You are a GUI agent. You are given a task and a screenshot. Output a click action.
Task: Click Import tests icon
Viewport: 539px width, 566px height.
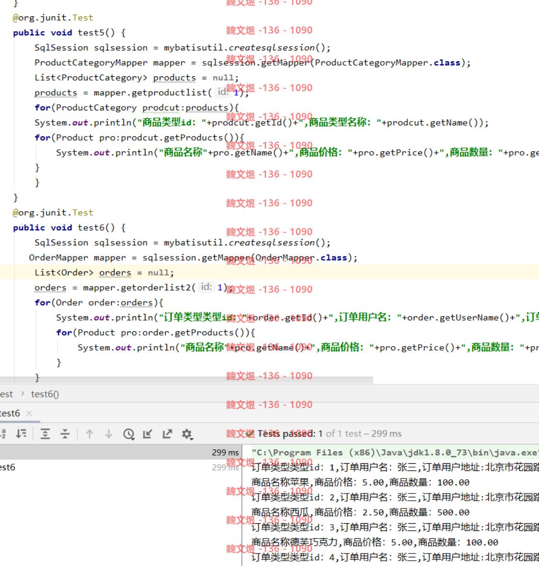coord(148,434)
